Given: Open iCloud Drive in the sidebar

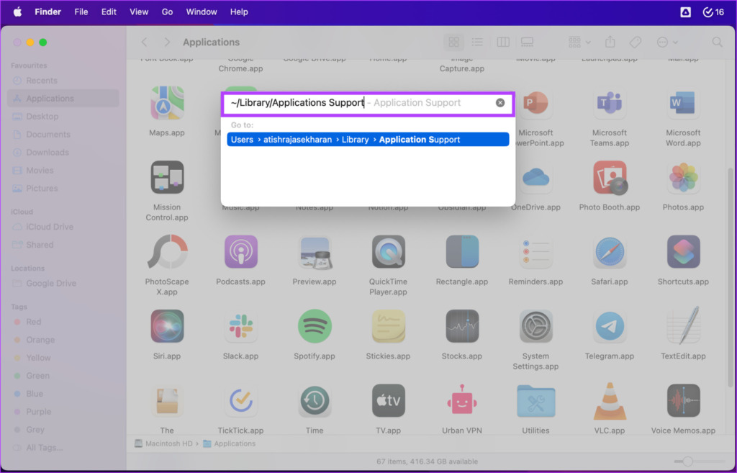Looking at the screenshot, I should coord(63,227).
